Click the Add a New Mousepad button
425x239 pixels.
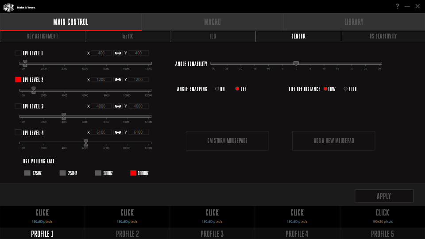click(333, 141)
